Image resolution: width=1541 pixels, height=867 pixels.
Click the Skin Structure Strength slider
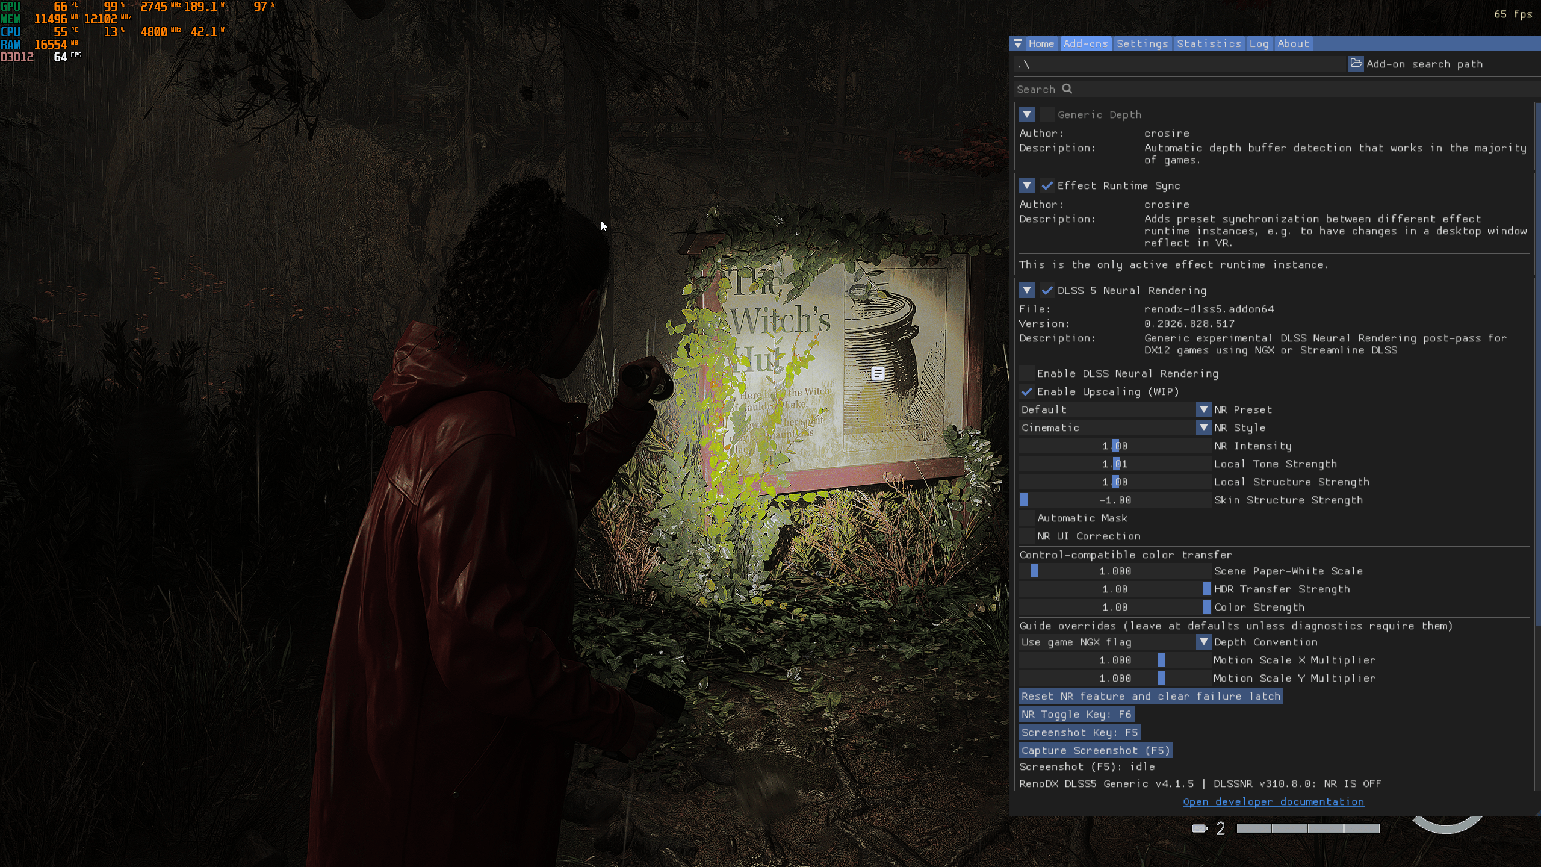tap(1115, 500)
